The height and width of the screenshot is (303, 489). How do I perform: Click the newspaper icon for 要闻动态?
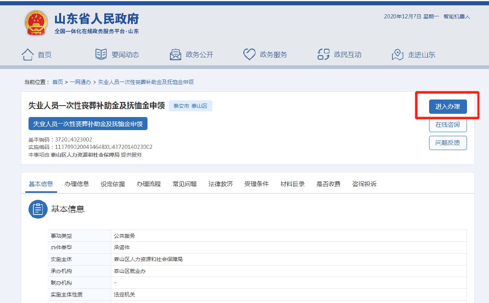(101, 55)
